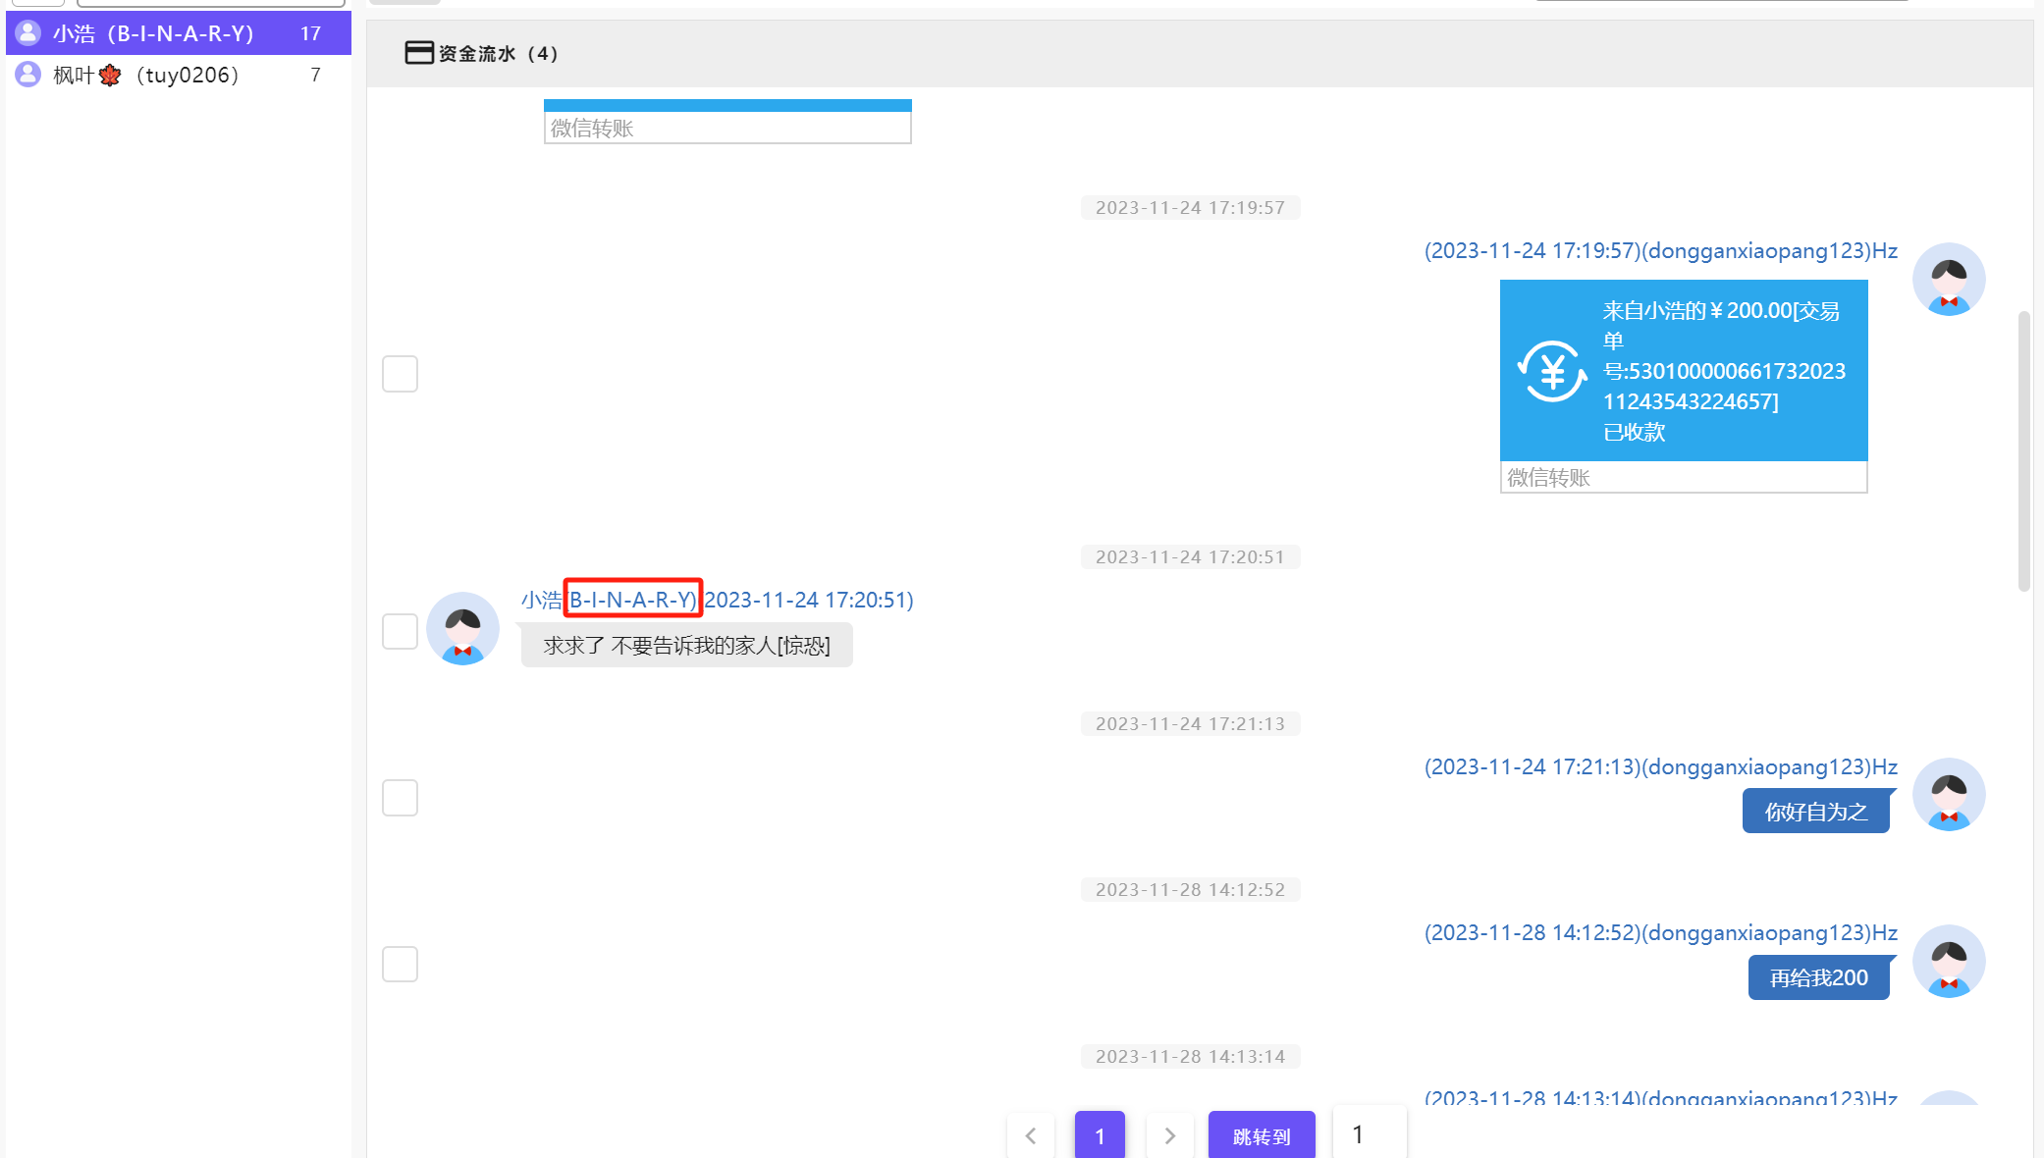2044x1158 pixels.
Task: Click sender avatar beside 再给我200 message
Action: (1948, 962)
